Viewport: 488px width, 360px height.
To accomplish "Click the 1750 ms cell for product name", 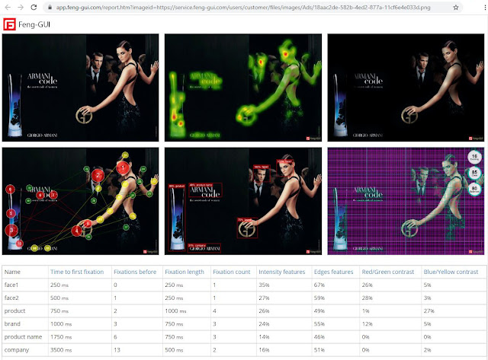I will (x=61, y=337).
